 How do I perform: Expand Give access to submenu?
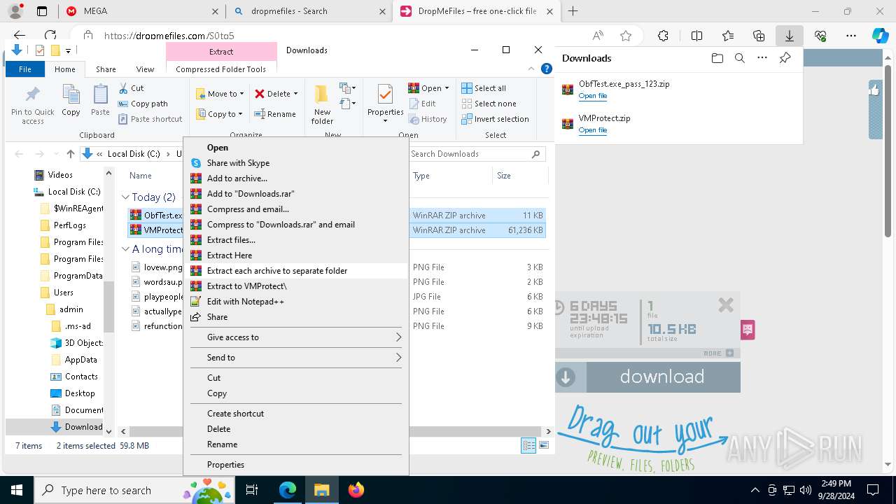pyautogui.click(x=295, y=337)
